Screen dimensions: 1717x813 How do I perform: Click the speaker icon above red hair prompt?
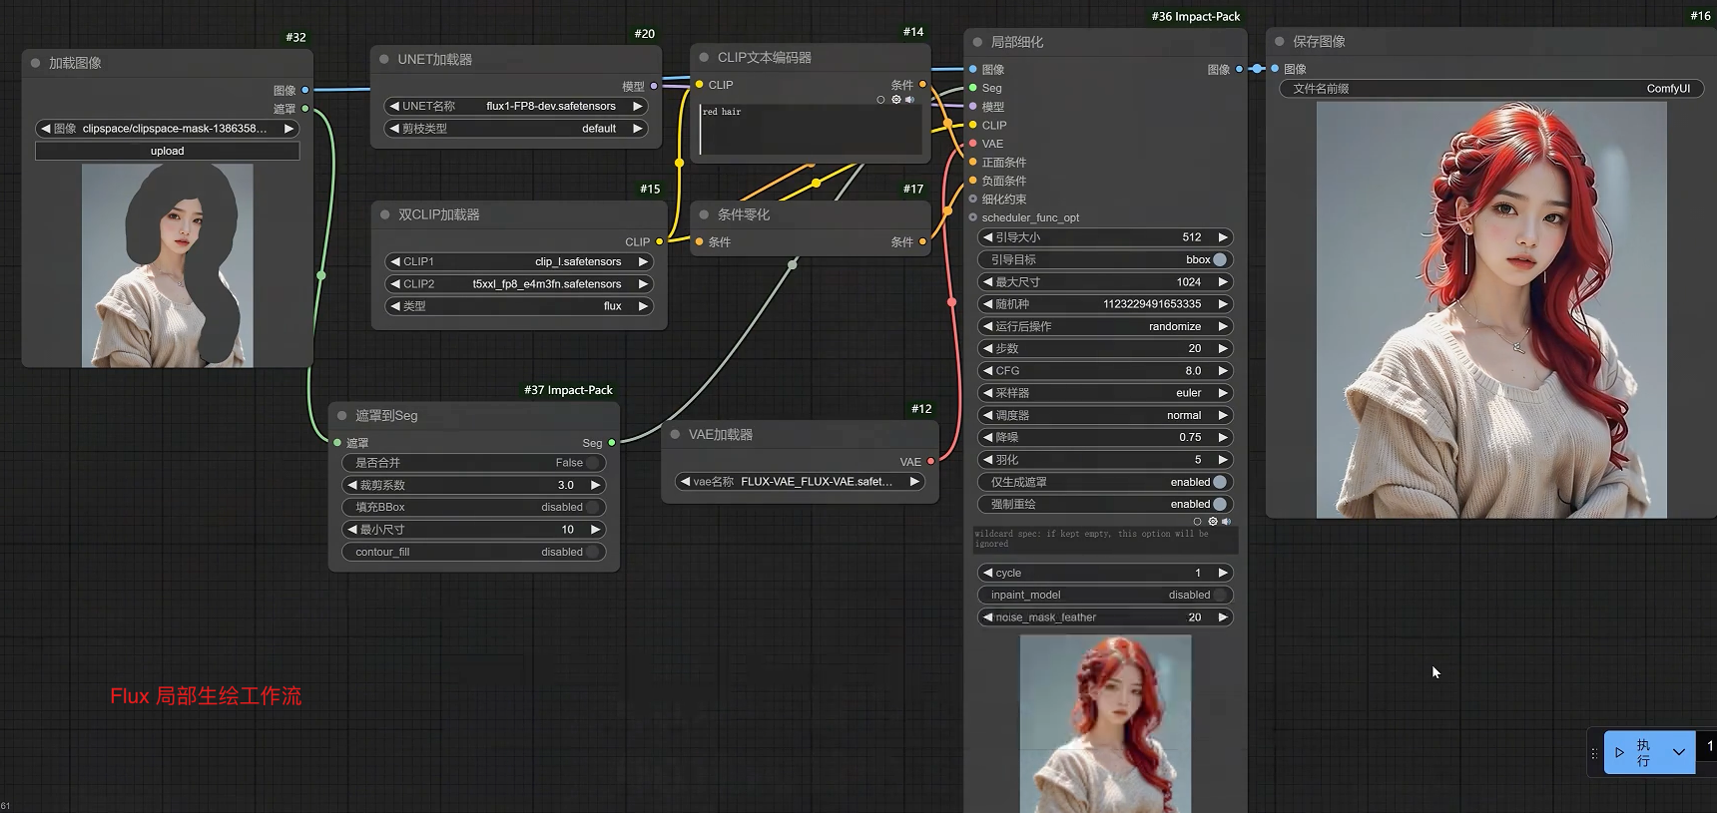click(909, 100)
